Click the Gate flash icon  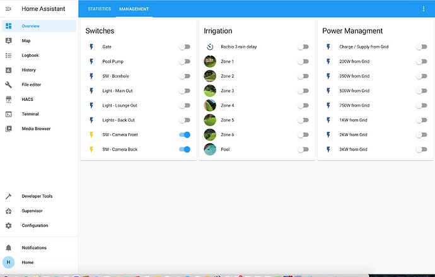(91, 47)
